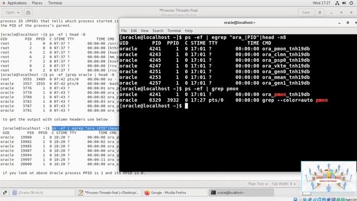Click ora_gen1_tnh19db in terminal output
This screenshot has width=357, height=201.
click(286, 83)
